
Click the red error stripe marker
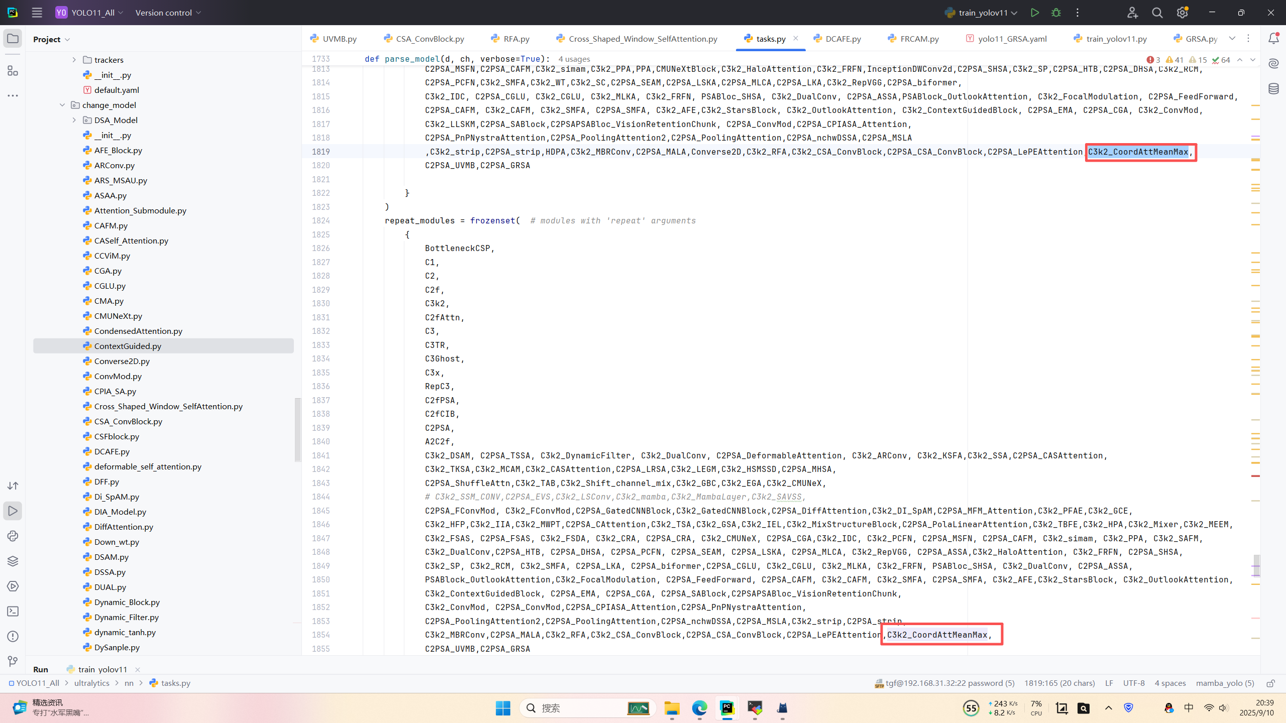coord(1255,475)
